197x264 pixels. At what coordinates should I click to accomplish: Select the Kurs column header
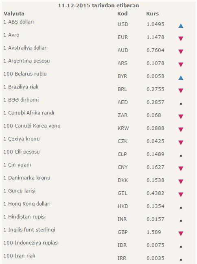pyautogui.click(x=153, y=14)
